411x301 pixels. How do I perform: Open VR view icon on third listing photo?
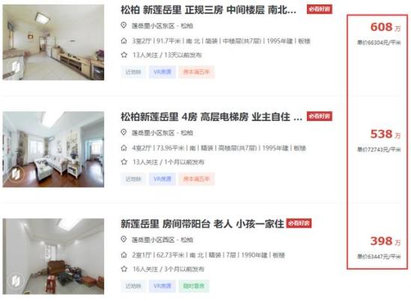click(16, 281)
